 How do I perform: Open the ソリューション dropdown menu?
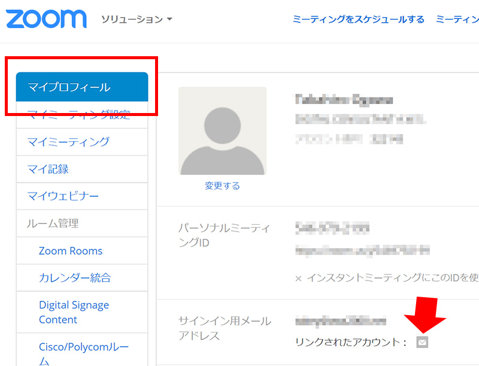tap(137, 19)
